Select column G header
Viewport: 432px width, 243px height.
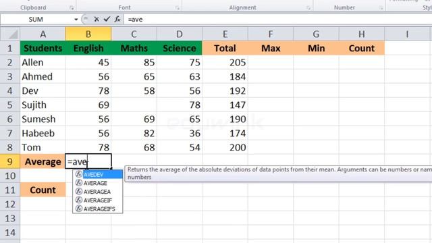pyautogui.click(x=316, y=34)
